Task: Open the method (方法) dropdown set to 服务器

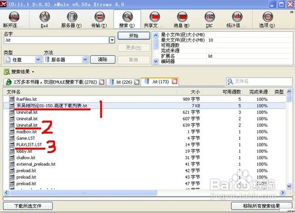Action: [x=85, y=60]
